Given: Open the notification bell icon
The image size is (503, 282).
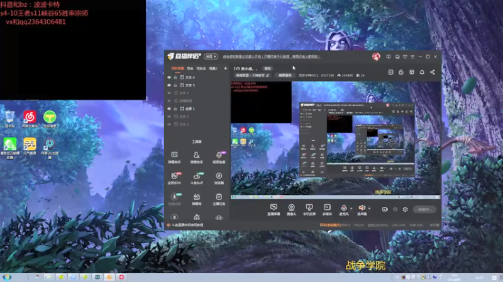Looking at the screenshot, I should click(422, 72).
